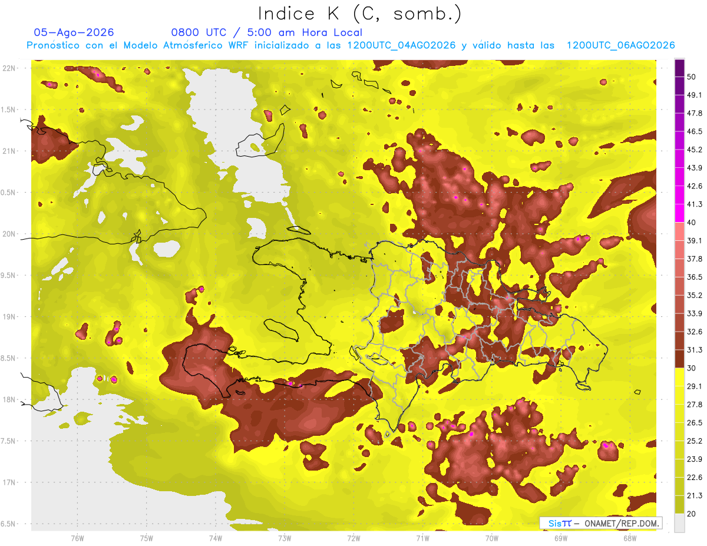Click the '36.5' color scale value
The width and height of the screenshot is (707, 546).
694,277
